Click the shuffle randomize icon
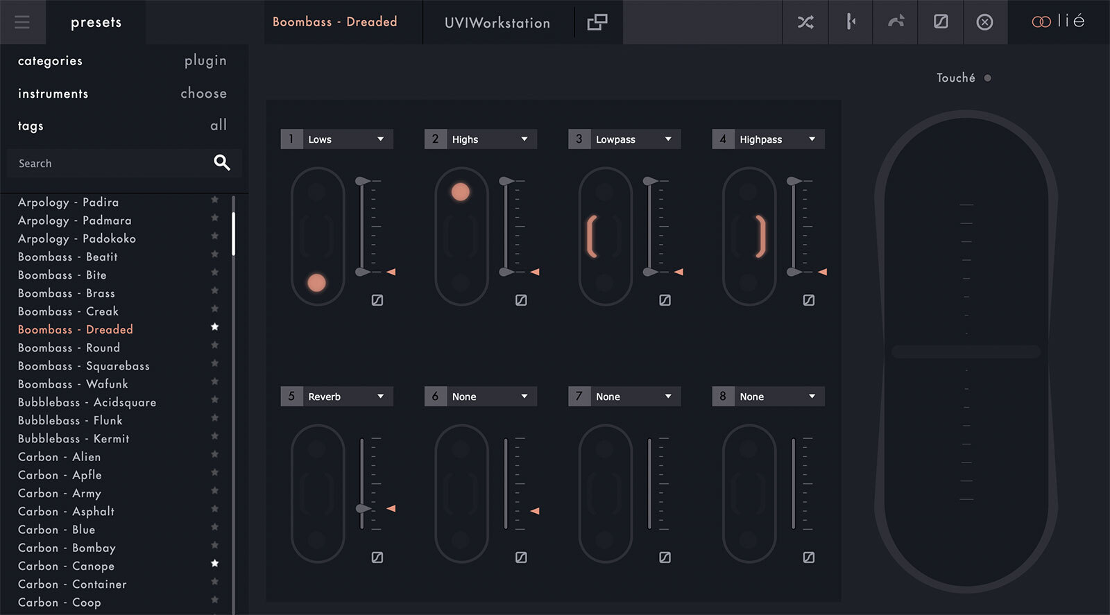The width and height of the screenshot is (1110, 615). tap(805, 22)
